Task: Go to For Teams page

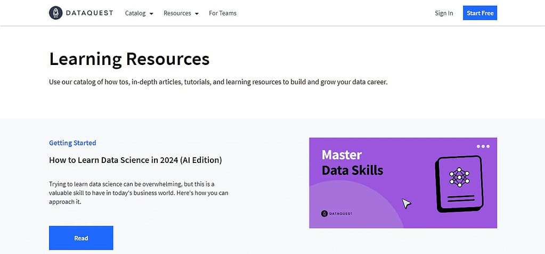Action: coord(223,13)
